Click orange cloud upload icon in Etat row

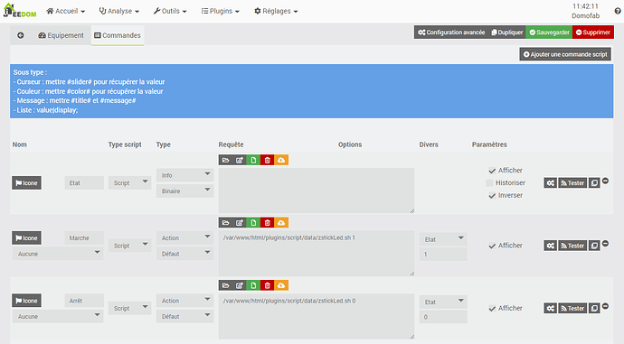pos(281,160)
